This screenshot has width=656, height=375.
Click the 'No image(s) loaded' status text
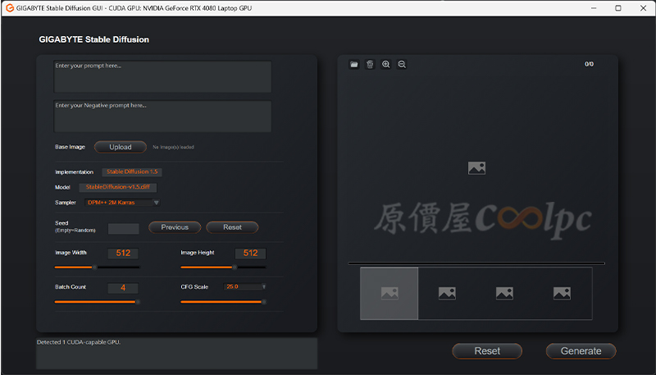tap(173, 148)
